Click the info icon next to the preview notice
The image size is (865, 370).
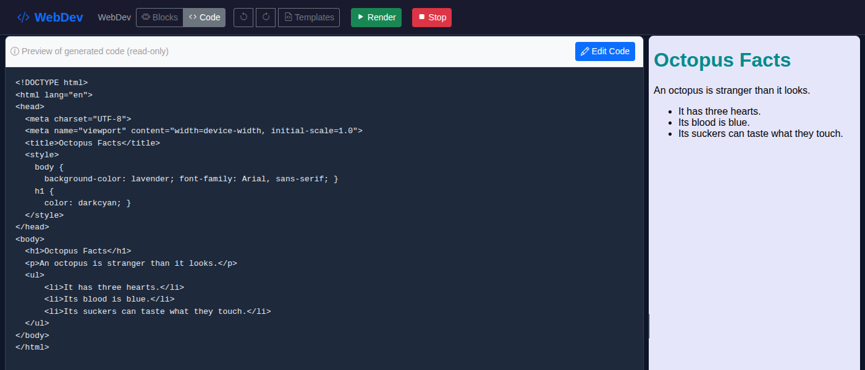15,51
